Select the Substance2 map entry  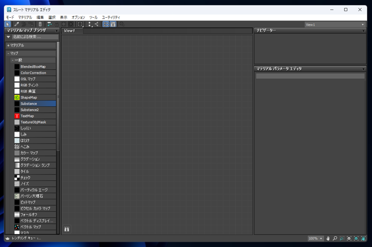pyautogui.click(x=35, y=110)
